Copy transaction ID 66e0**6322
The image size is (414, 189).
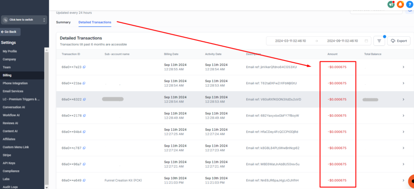(84, 100)
